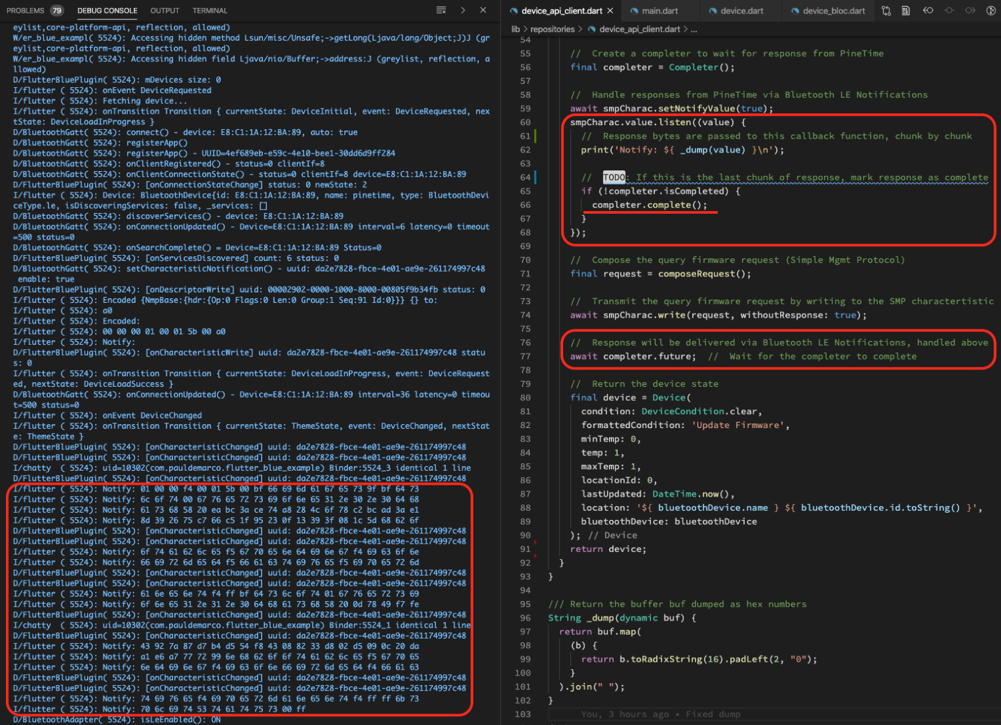Open changes compare icon in editor toolbar
Viewport: 1001px width, 725px height.
[886, 11]
